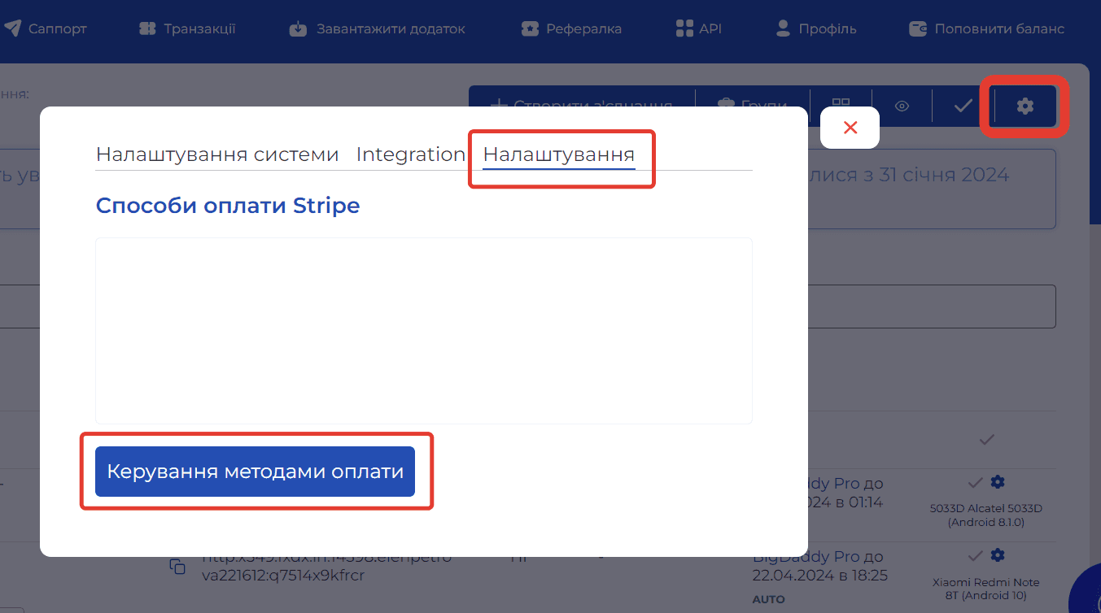Screen dimensions: 1101x613
Task: Click checkmark in the Alcatel 5033D row
Action: (976, 482)
